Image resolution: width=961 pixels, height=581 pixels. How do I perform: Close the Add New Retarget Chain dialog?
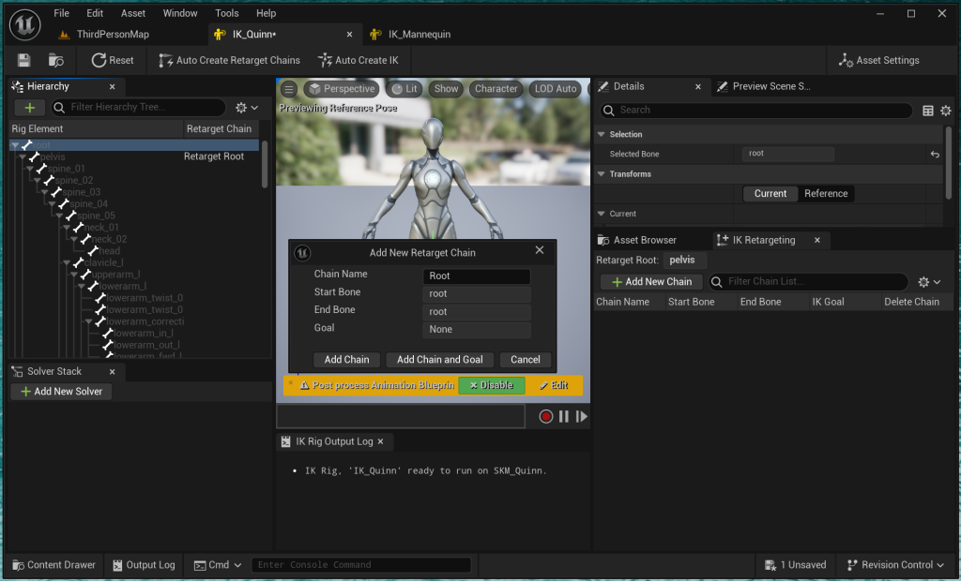[x=540, y=250]
